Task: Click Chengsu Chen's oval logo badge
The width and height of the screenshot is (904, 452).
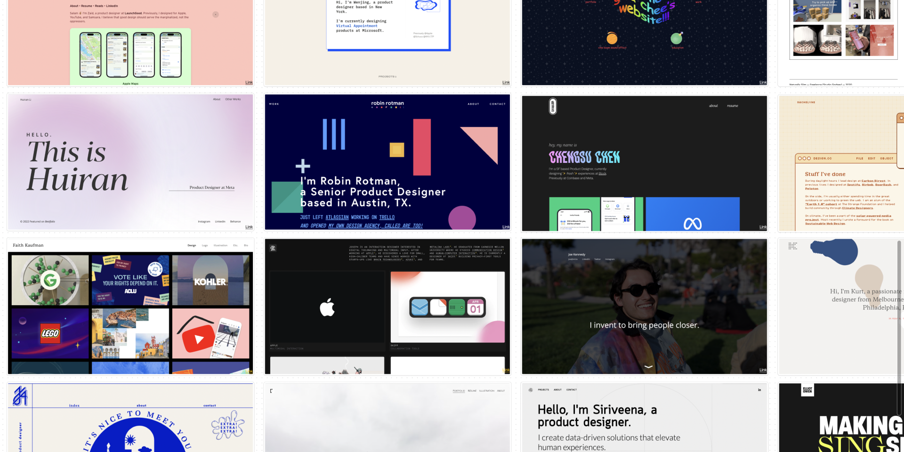Action: click(x=553, y=106)
